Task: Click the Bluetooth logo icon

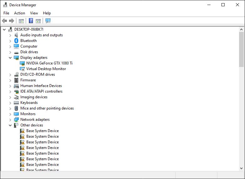Action: (x=16, y=41)
